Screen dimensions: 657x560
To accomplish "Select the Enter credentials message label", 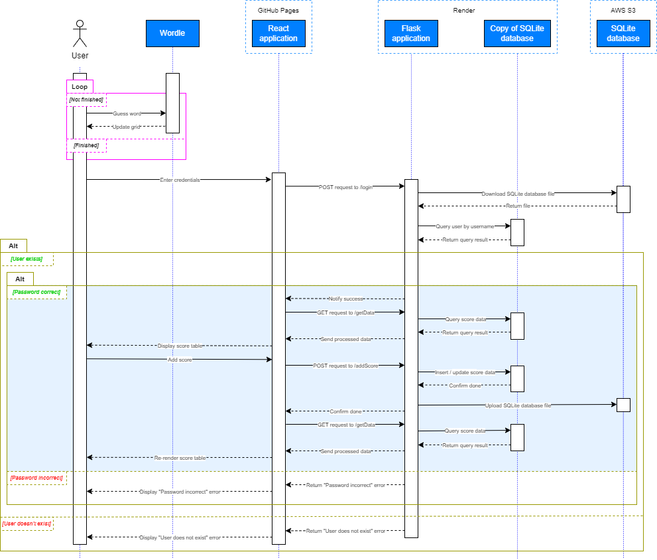I will tap(180, 180).
